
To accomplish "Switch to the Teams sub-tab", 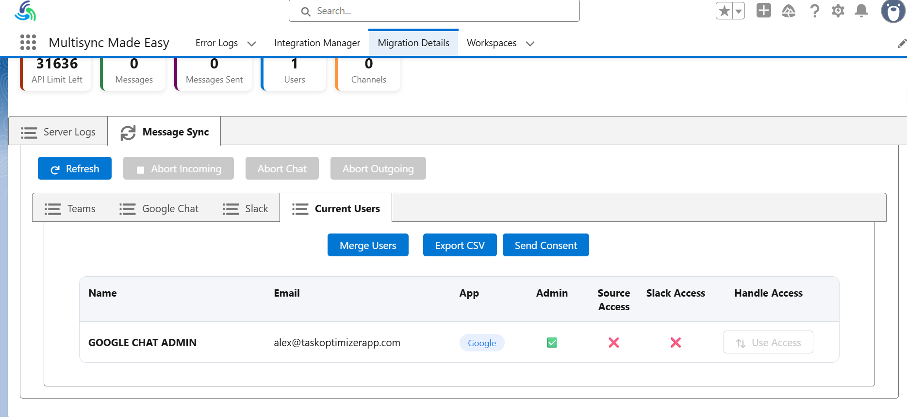I will 70,208.
